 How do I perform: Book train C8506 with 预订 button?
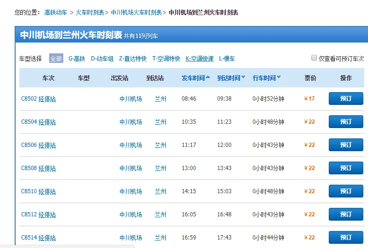coord(346,145)
